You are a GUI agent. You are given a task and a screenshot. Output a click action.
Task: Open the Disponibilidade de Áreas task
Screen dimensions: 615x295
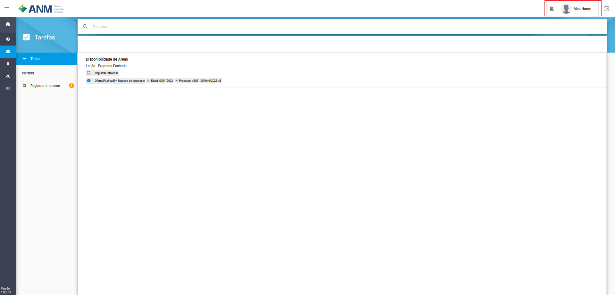(x=107, y=59)
